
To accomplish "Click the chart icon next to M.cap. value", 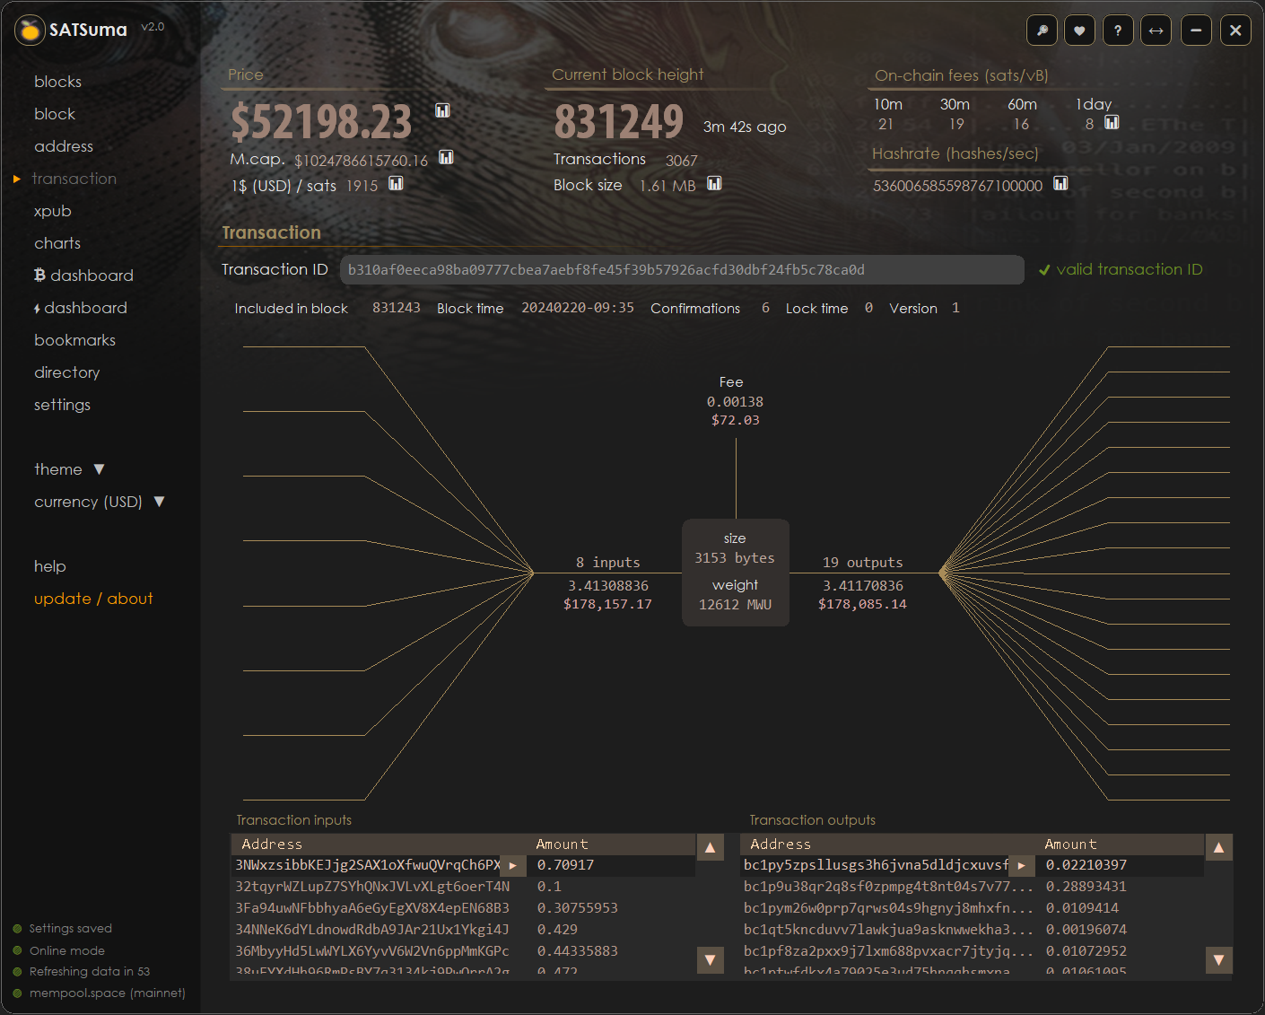I will (x=446, y=158).
